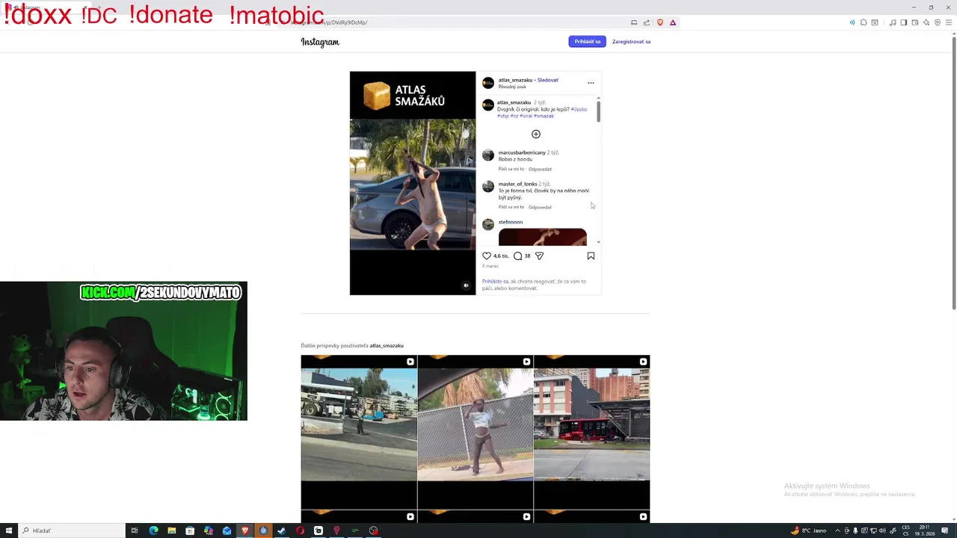Reply to master_of_tonks comment via Odpovedať
This screenshot has width=957, height=538.
pyautogui.click(x=540, y=207)
